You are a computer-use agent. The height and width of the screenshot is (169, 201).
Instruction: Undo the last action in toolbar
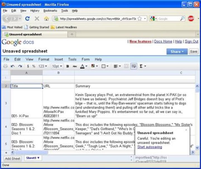[13, 66]
